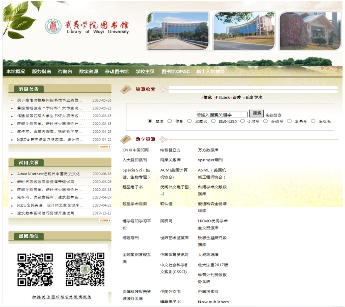
Task: Open 本馆概况 in the navigation bar
Action: tap(15, 71)
